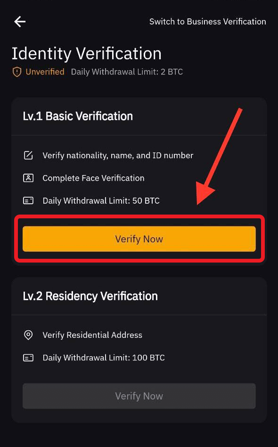
Task: Go back using the arrow icon
Action: (x=20, y=22)
